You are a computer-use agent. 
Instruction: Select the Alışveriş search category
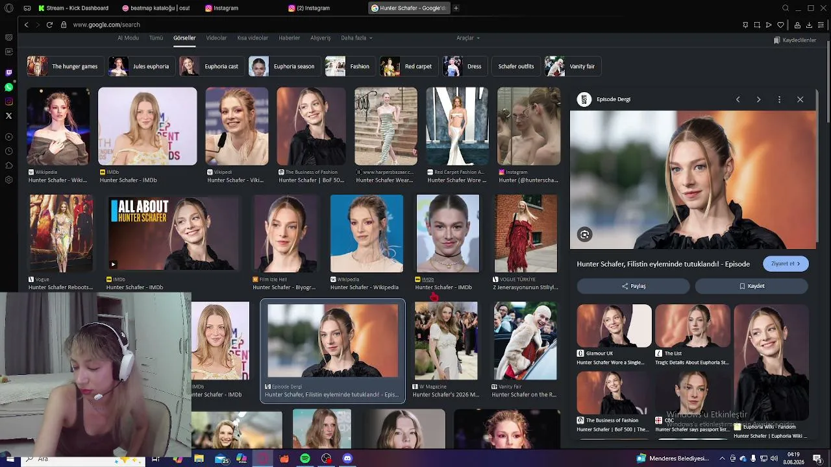320,38
